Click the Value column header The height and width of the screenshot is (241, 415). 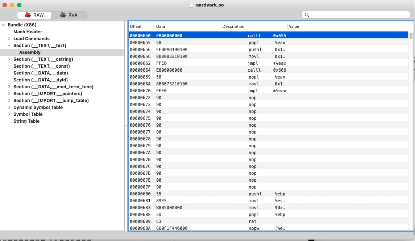click(x=348, y=26)
